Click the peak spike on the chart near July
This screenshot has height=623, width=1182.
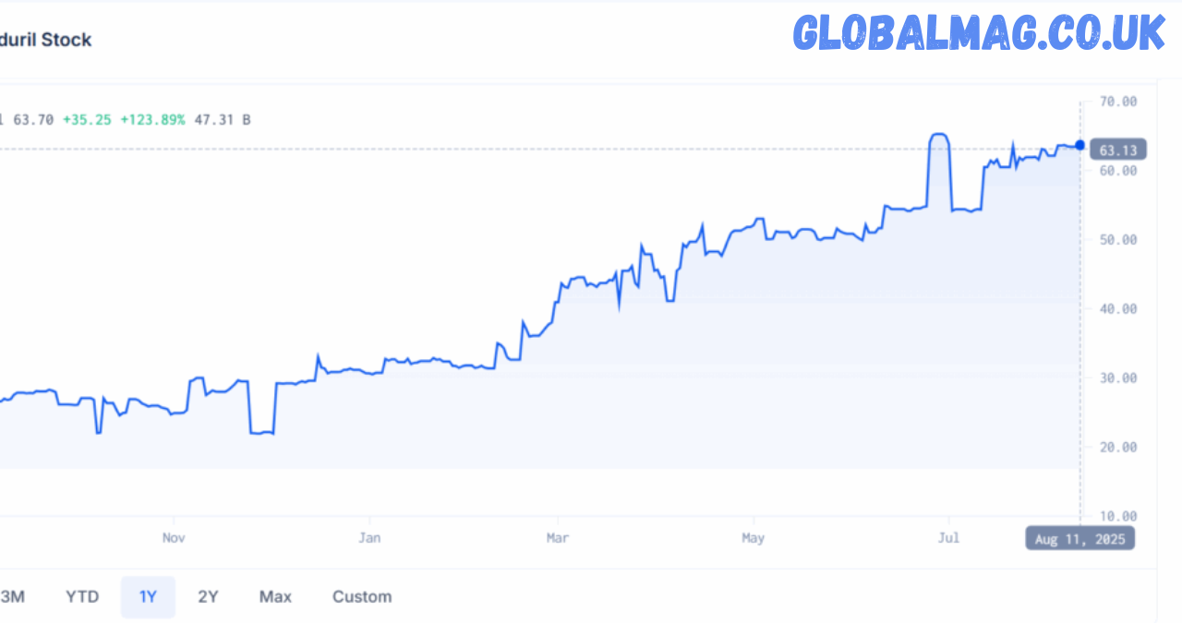click(937, 134)
